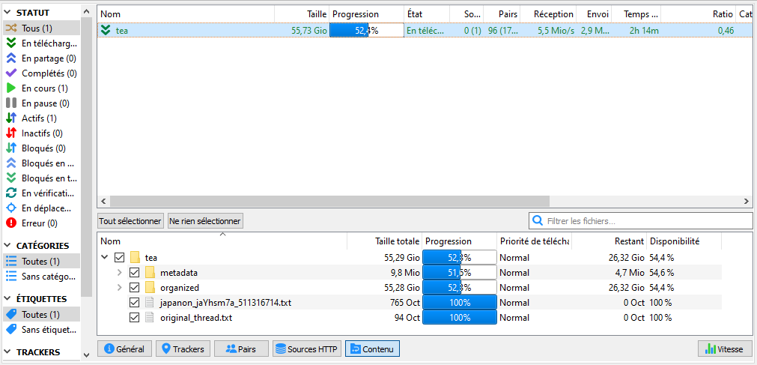Click tea torrent progress bar 52,4%
The width and height of the screenshot is (757, 365).
367,31
